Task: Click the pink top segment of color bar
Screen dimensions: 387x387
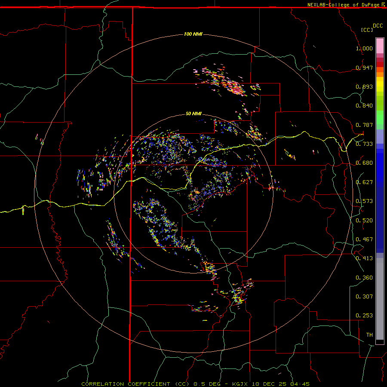Action: click(380, 46)
